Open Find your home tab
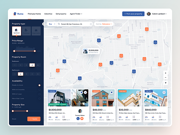The width and height of the screenshot is (180, 135). tap(34, 14)
